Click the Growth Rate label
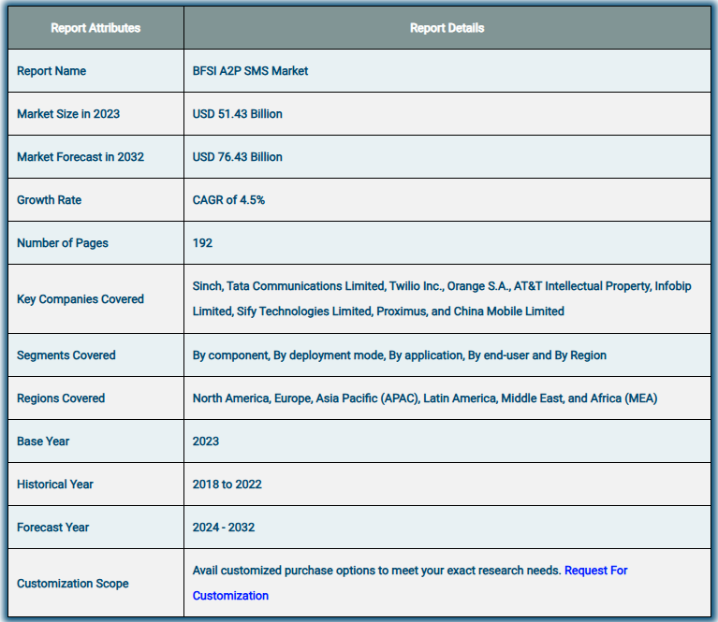The width and height of the screenshot is (718, 622). pyautogui.click(x=49, y=200)
